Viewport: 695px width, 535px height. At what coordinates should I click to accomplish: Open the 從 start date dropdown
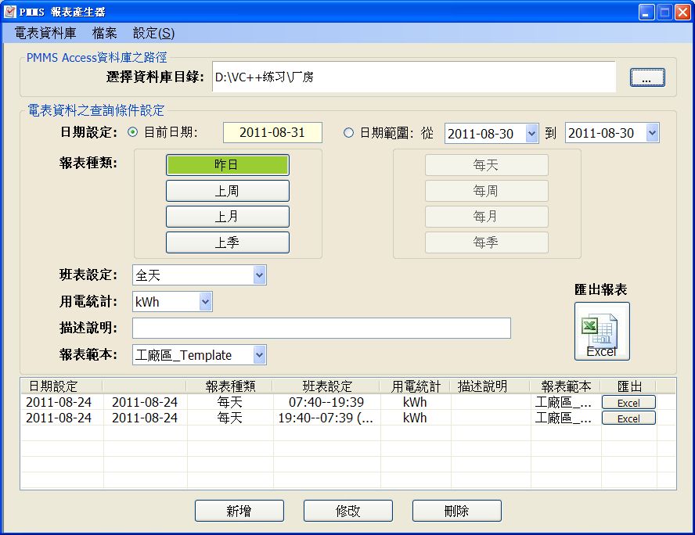tap(531, 133)
